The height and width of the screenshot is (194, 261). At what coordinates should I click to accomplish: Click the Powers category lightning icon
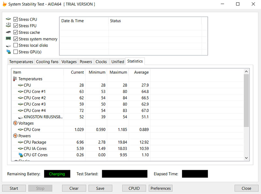(15, 136)
